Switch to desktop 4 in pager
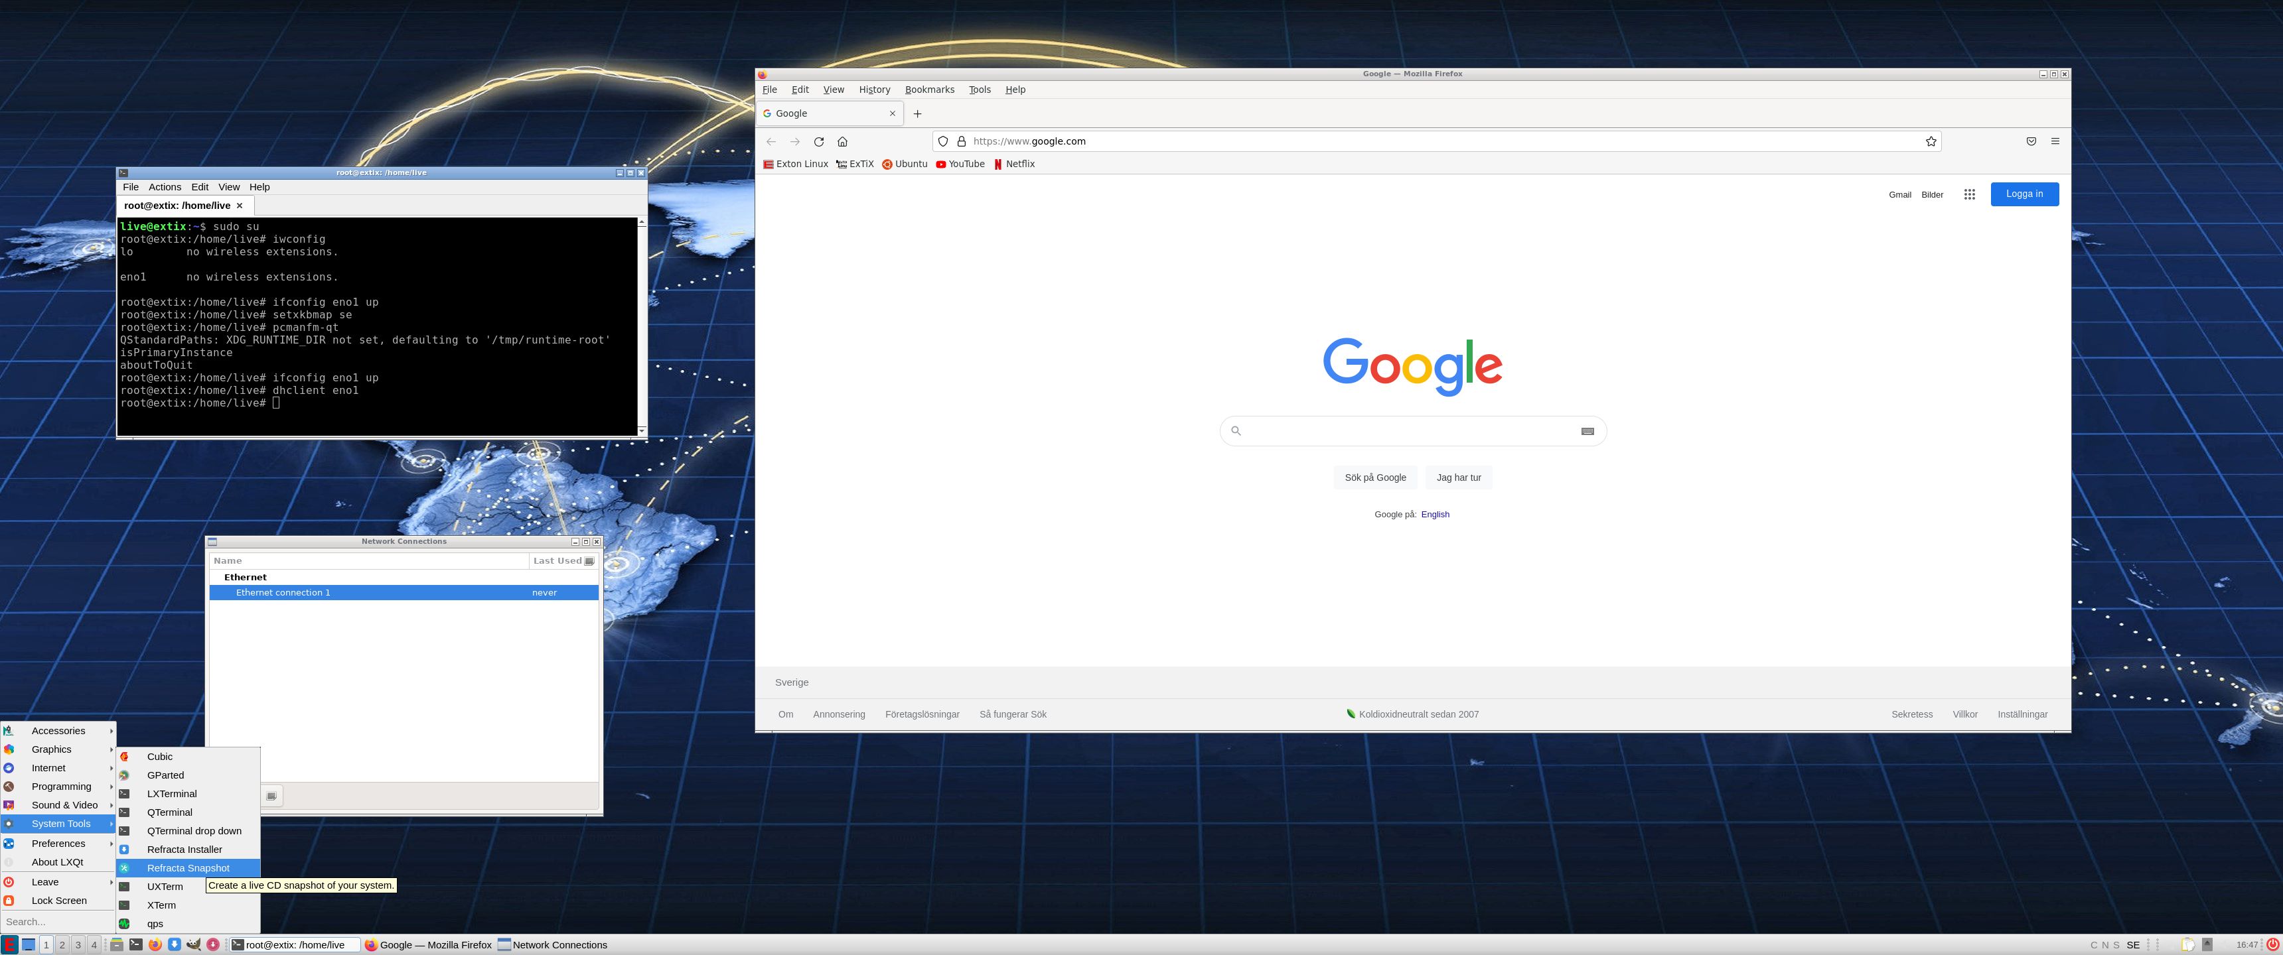This screenshot has height=955, width=2283. pos(94,945)
